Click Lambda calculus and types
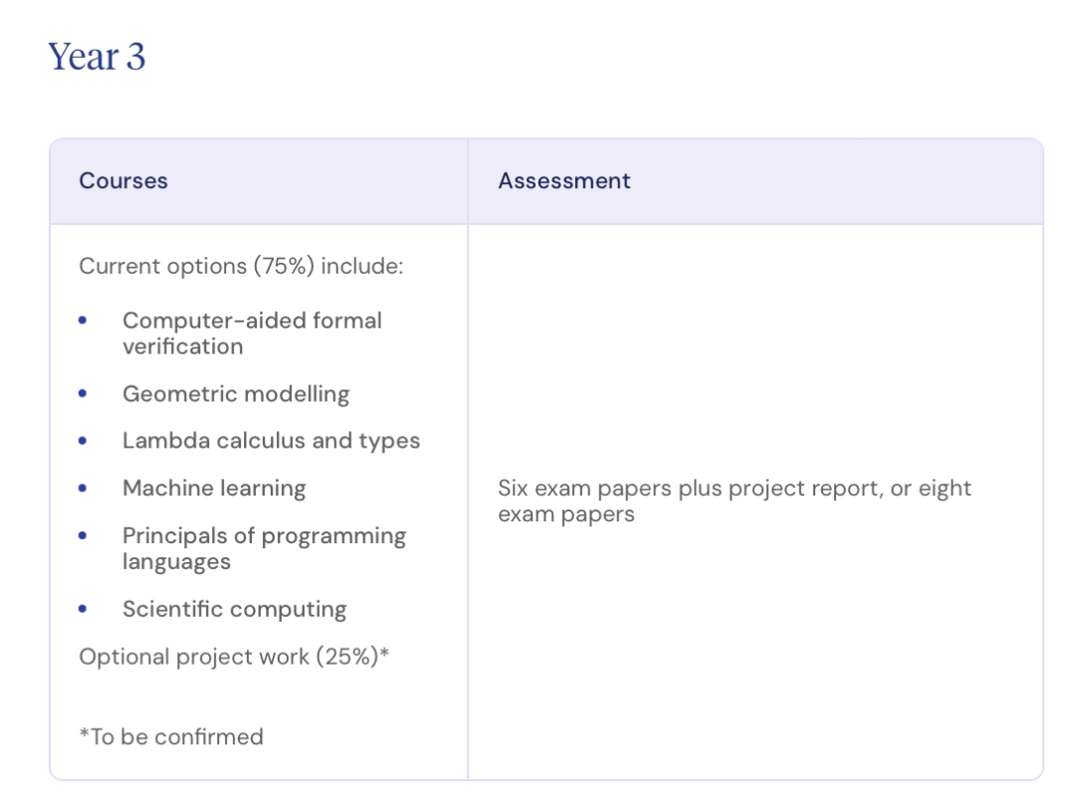1075x805 pixels. coord(271,441)
